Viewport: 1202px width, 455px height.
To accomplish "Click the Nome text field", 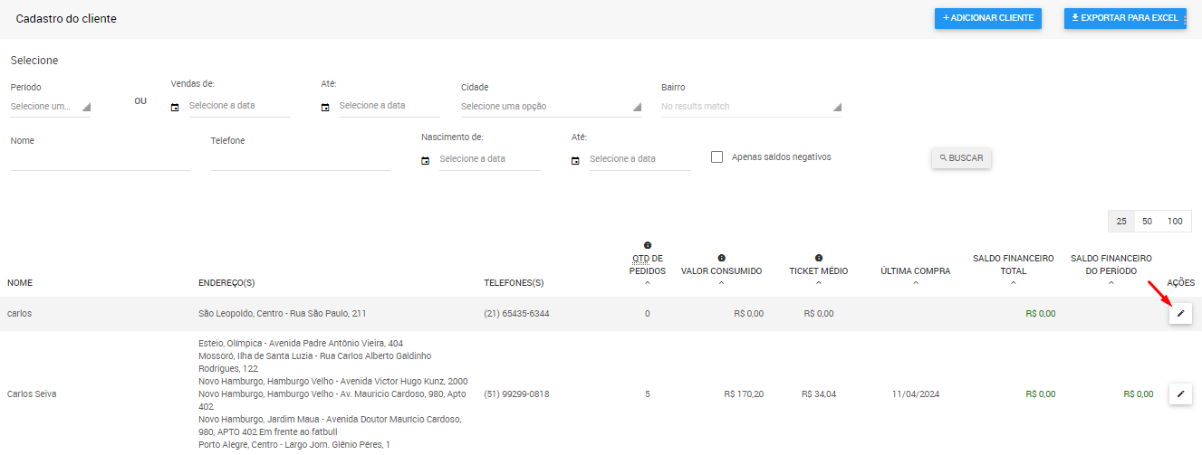I will click(100, 160).
